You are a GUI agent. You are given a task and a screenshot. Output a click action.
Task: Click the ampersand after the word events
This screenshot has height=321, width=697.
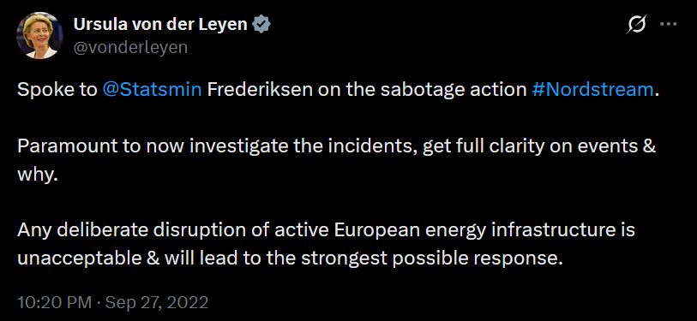[x=650, y=146]
